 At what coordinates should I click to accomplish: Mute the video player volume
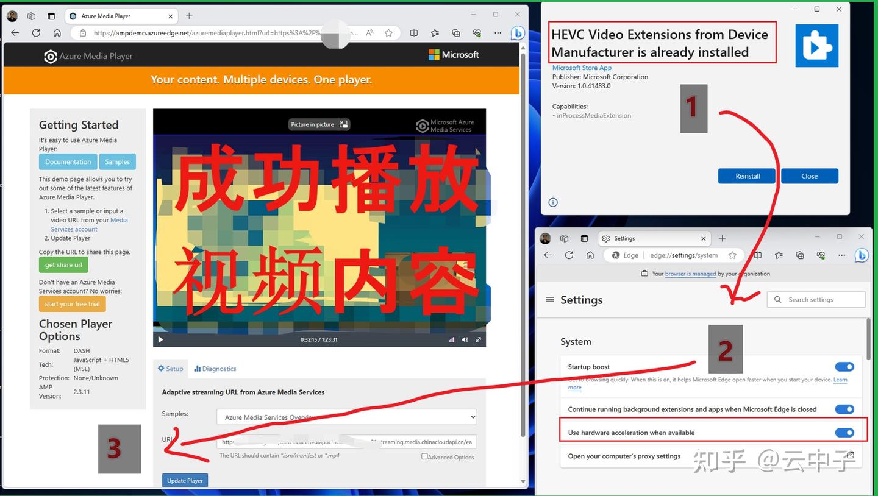click(465, 339)
